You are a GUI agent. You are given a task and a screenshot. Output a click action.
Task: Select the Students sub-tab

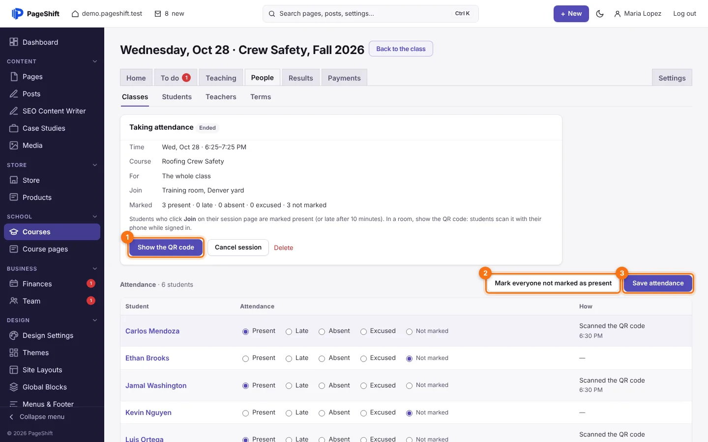tap(177, 97)
